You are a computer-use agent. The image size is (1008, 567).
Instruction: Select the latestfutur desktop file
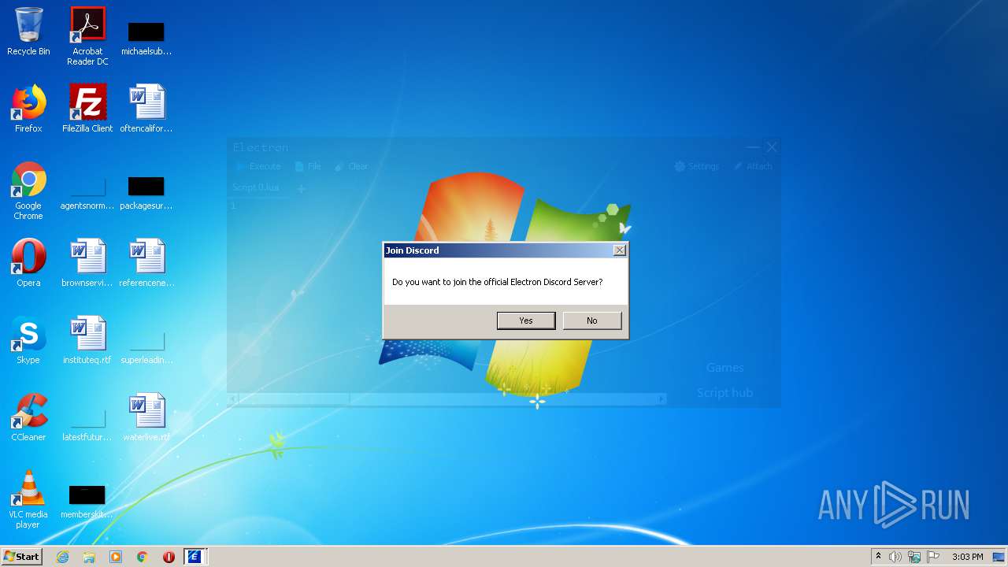tap(87, 424)
